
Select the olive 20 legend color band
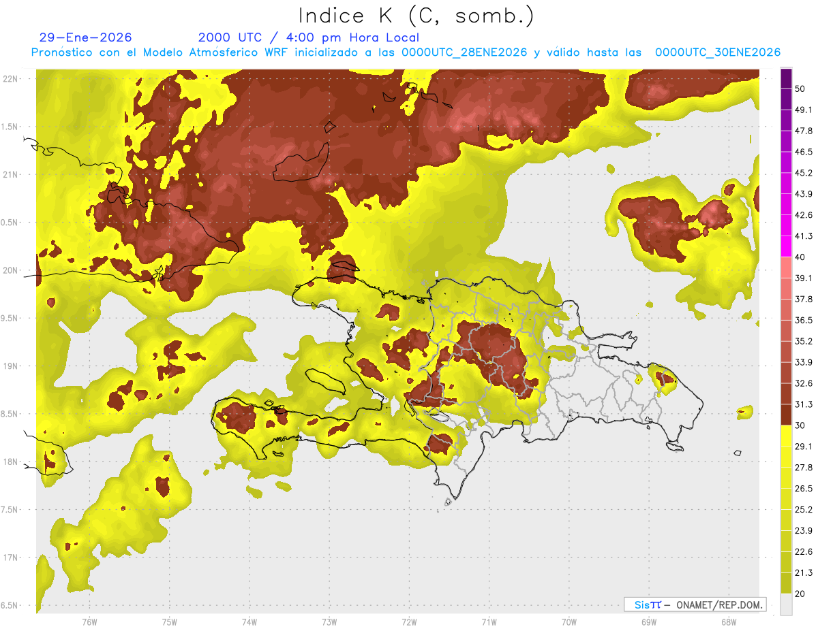(x=786, y=583)
